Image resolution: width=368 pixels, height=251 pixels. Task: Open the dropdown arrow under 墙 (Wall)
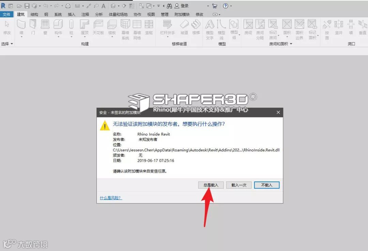click(21, 37)
